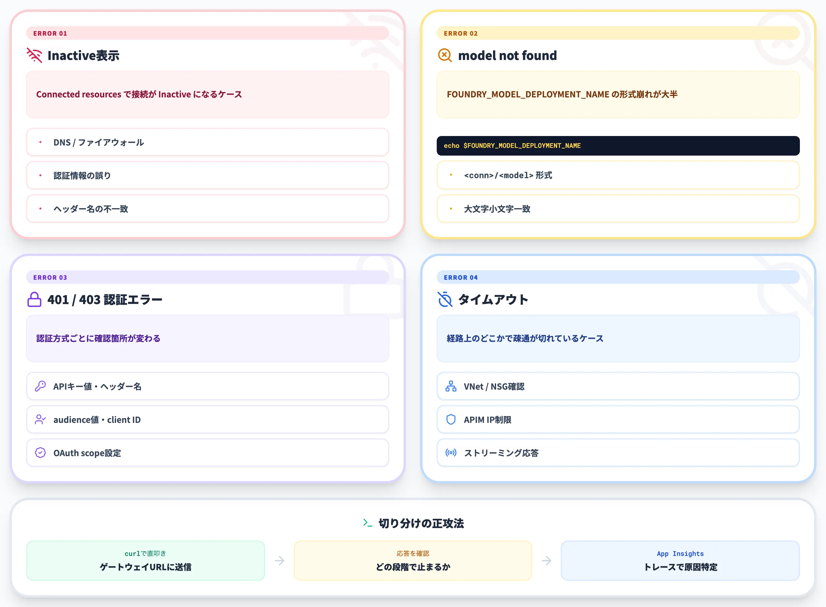Click the 応答を確認 step card
The image size is (826, 607).
(x=413, y=561)
